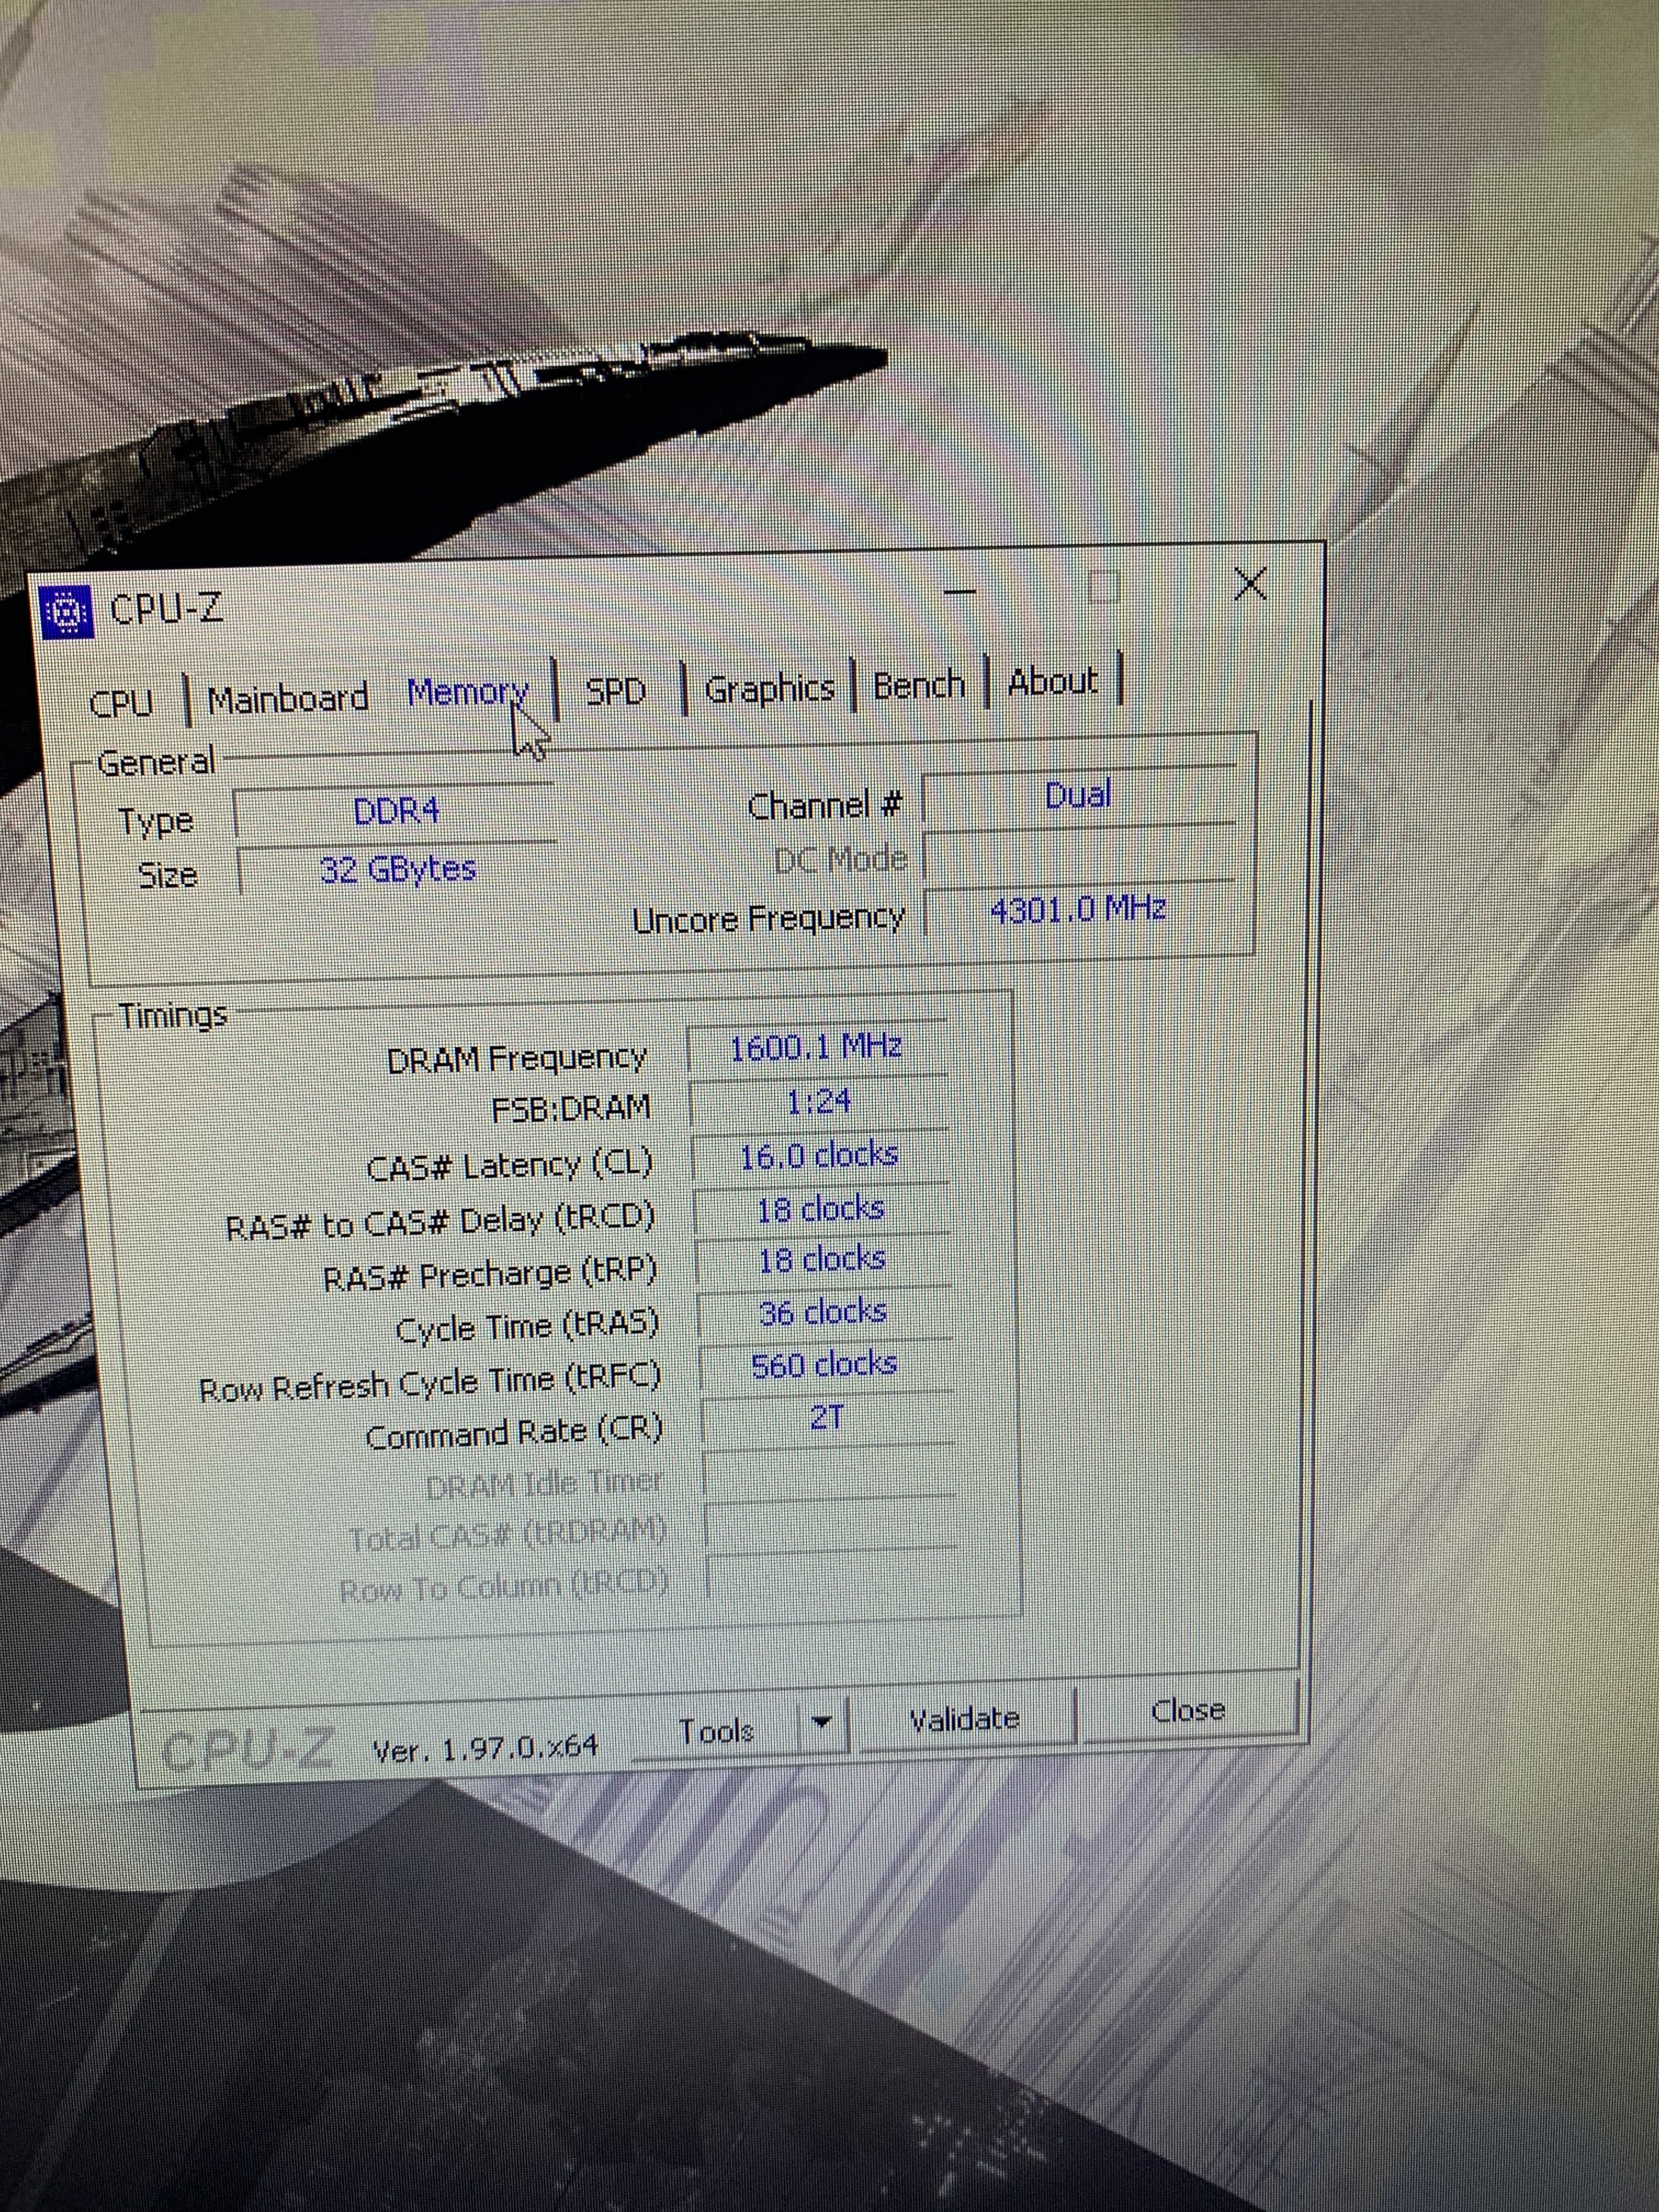Open the SPD tab
The width and height of the screenshot is (1659, 2212).
click(616, 691)
